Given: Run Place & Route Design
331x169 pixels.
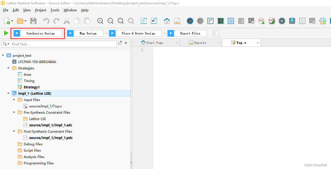Looking at the screenshot, I should pos(135,33).
